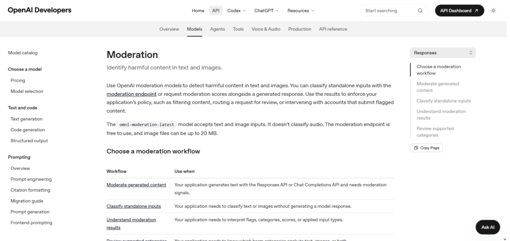The height and width of the screenshot is (241, 510).
Task: Jump to Review supported categories in outline
Action: pos(435,132)
